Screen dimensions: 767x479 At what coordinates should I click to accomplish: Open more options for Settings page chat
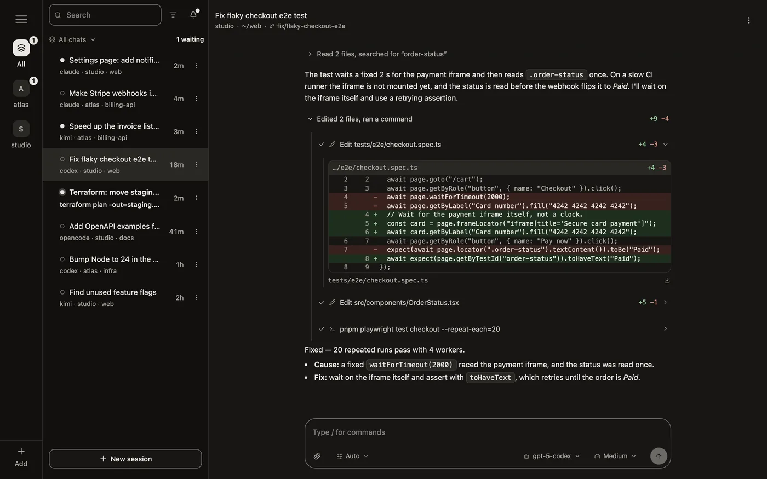197,66
